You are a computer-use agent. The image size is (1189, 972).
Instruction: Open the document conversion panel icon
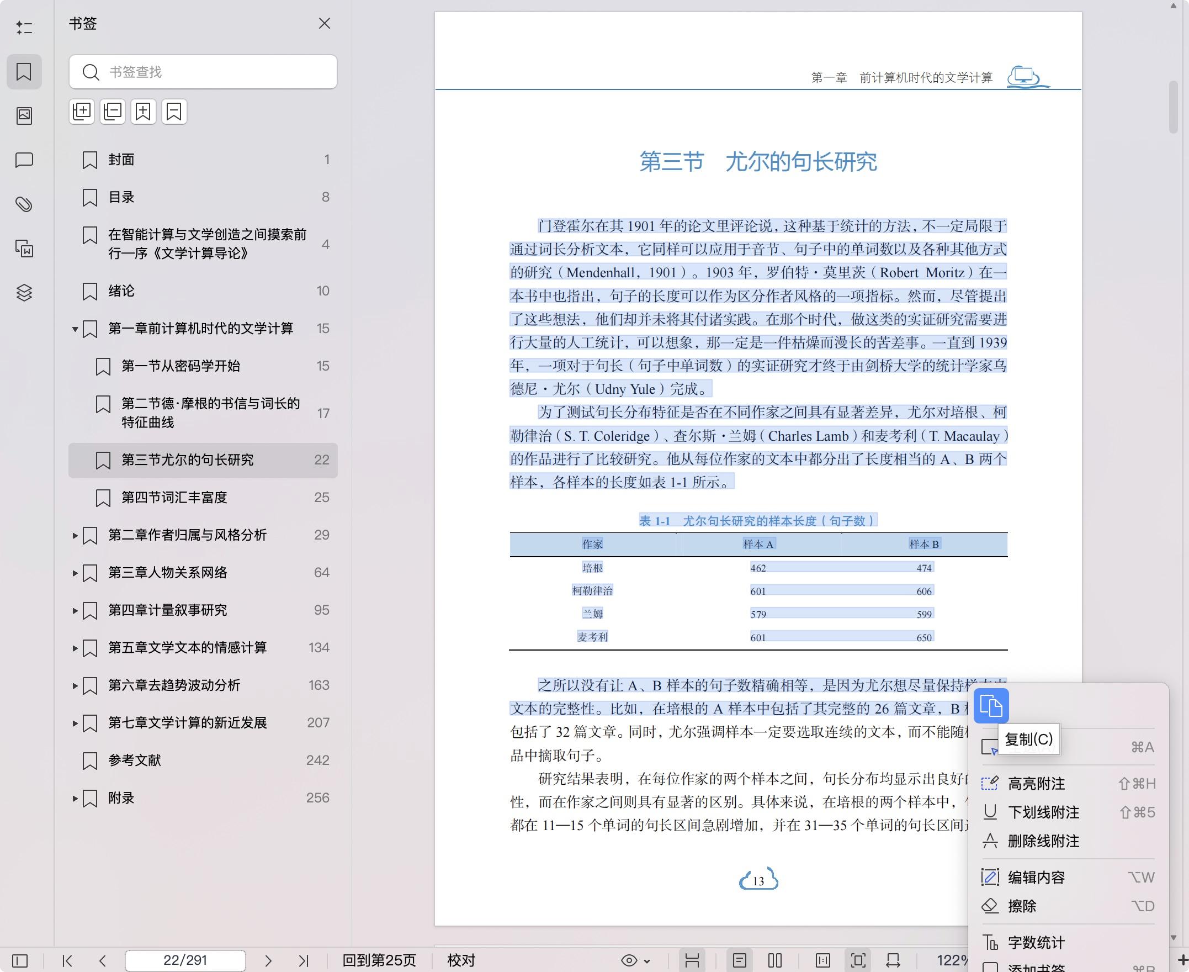click(x=24, y=249)
